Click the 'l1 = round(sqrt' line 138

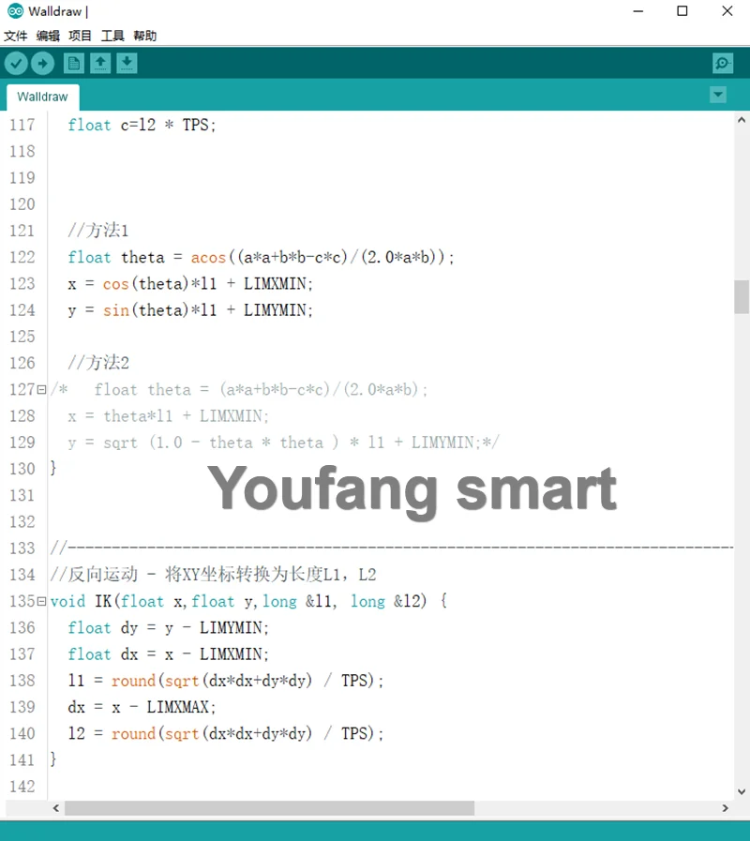[225, 681]
